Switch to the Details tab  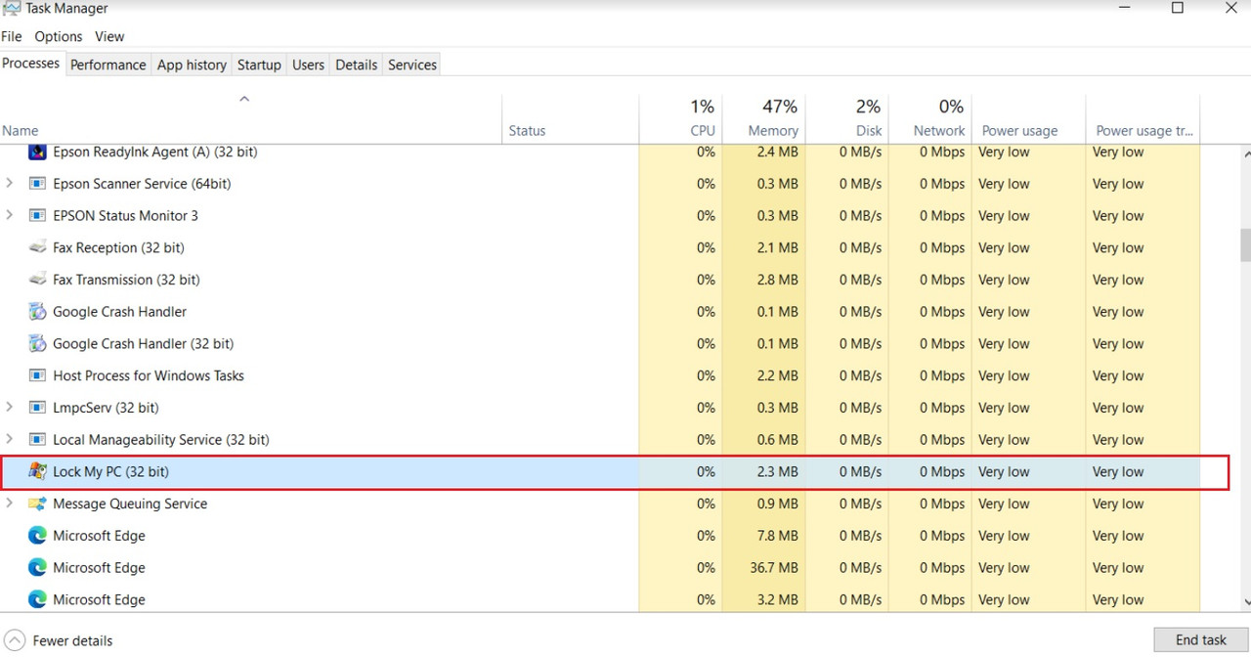tap(357, 65)
